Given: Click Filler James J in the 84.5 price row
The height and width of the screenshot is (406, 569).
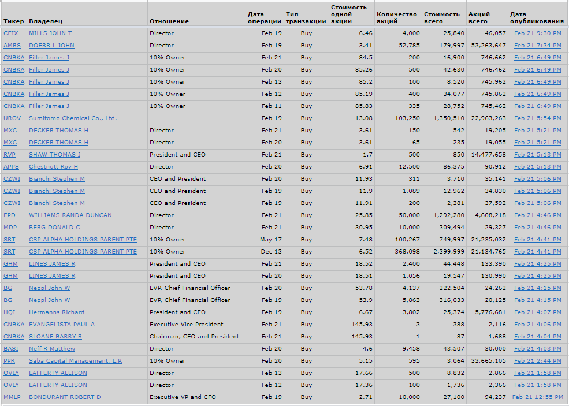Looking at the screenshot, I should tap(49, 58).
